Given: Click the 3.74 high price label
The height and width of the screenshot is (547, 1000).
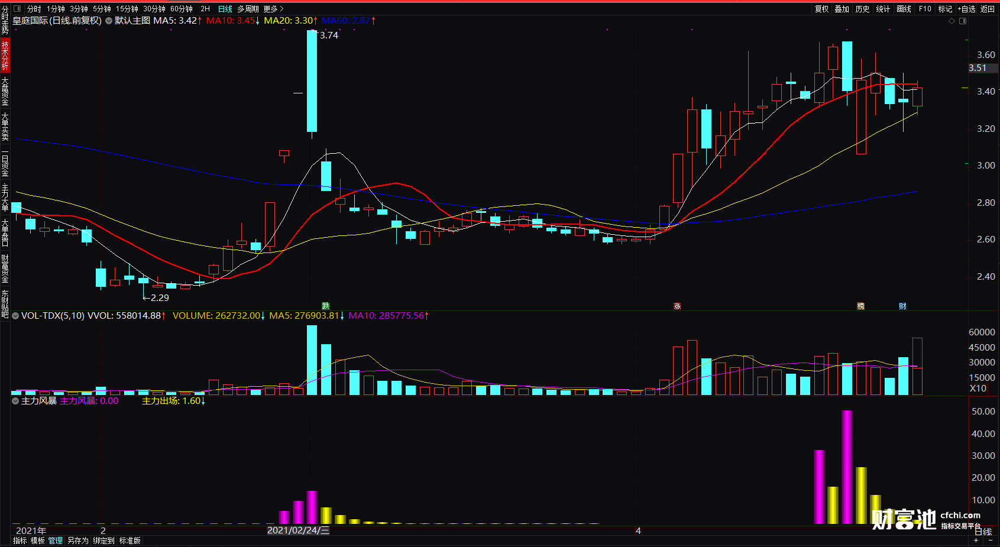Looking at the screenshot, I should (x=329, y=35).
